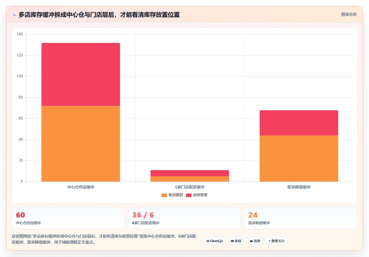369x257 pixels.
Task: Click the 图表分析 label in header
Action: click(x=349, y=14)
